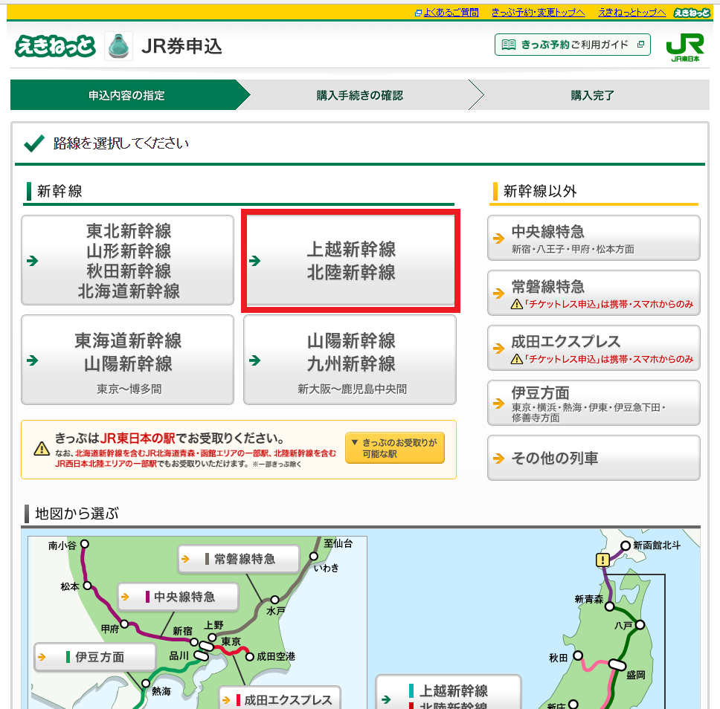This screenshot has width=720, height=709.
Task: Click 成田エクスプレス label on the map
Action: point(280,698)
